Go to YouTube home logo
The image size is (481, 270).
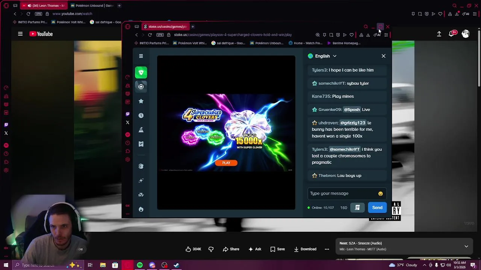coord(41,34)
